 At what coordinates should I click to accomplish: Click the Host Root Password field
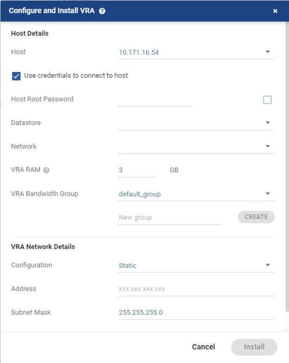tap(156, 100)
